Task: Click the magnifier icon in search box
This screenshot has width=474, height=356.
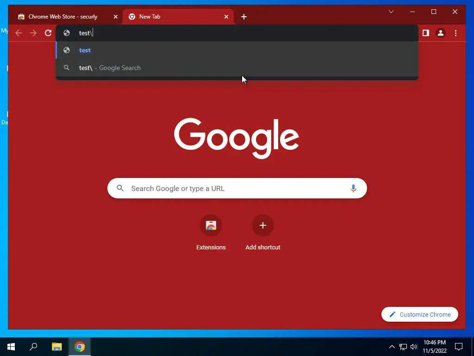Action: pos(120,188)
